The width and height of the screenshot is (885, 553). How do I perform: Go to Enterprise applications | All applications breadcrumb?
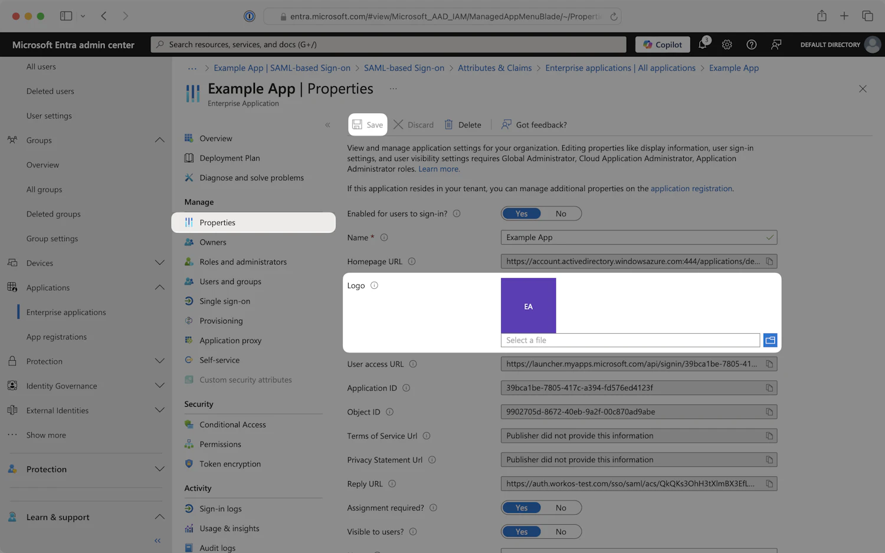[x=620, y=68]
